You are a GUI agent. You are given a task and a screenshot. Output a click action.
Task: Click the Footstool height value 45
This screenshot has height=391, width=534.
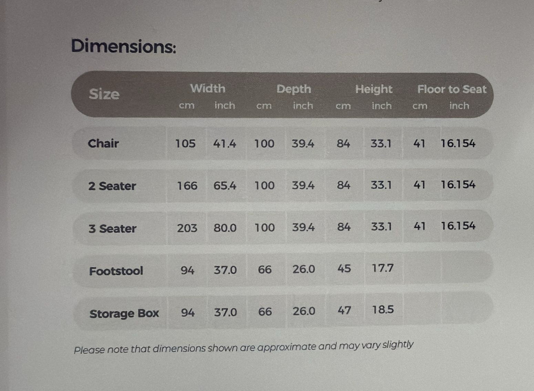coord(344,268)
